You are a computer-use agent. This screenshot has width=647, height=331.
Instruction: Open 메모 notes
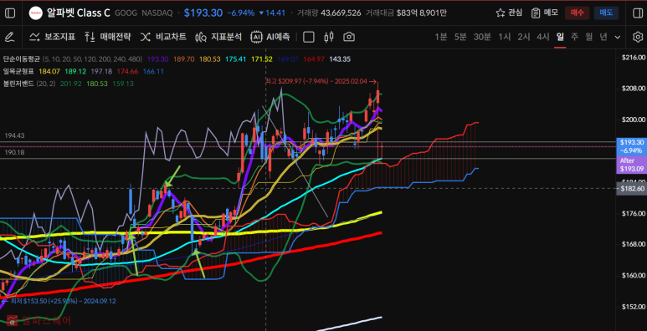(x=545, y=13)
